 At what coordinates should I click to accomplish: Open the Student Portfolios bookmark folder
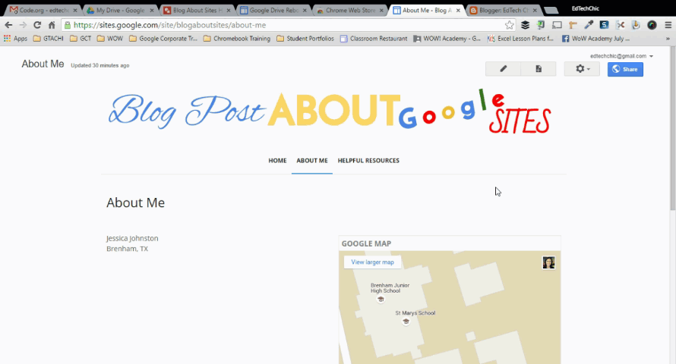tap(305, 39)
